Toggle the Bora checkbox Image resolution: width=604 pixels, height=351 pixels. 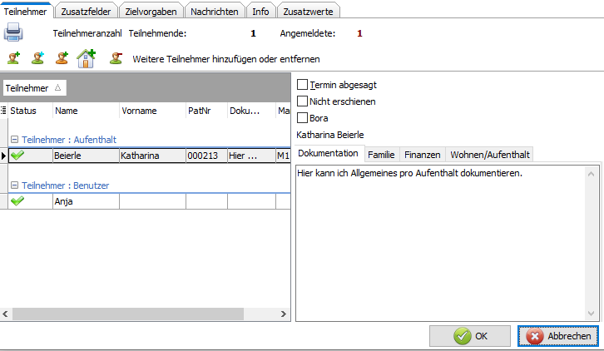coord(303,117)
